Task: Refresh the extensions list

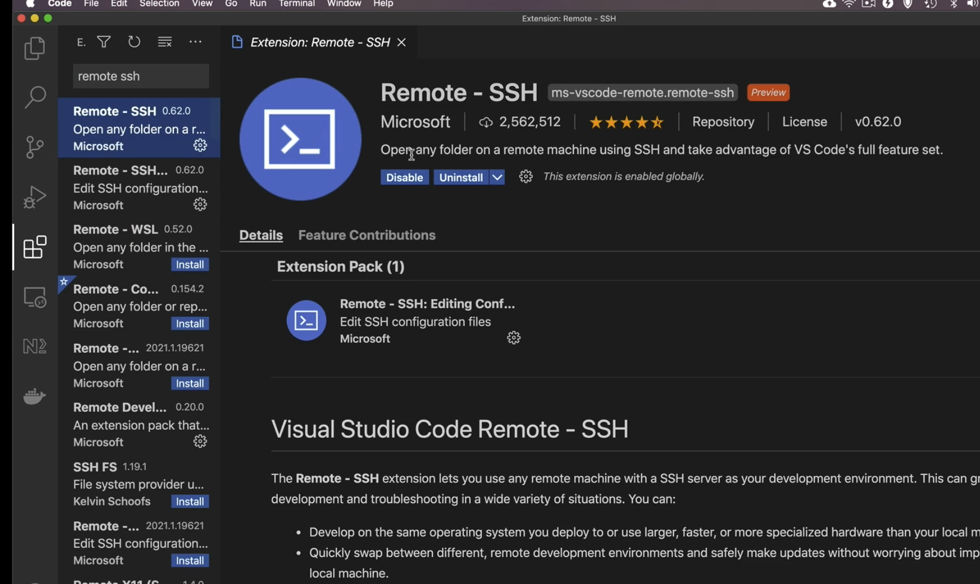Action: tap(134, 42)
